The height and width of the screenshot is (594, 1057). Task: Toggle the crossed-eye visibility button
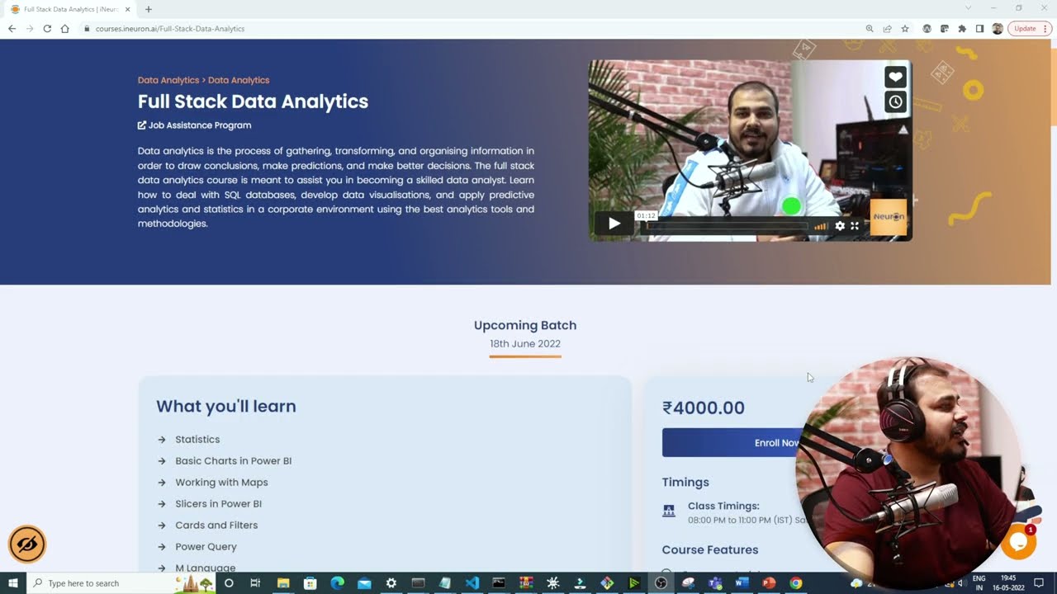27,544
